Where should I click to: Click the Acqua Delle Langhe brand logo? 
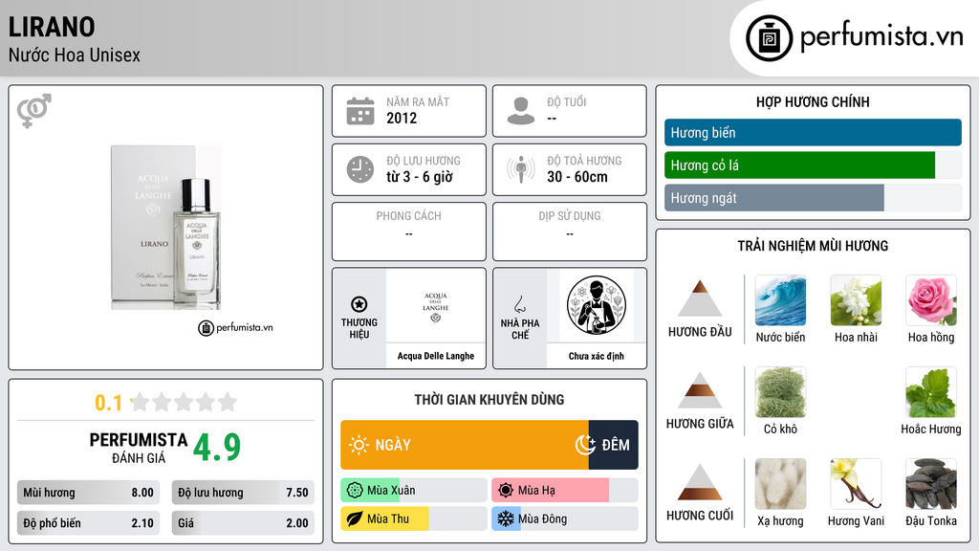click(436, 307)
